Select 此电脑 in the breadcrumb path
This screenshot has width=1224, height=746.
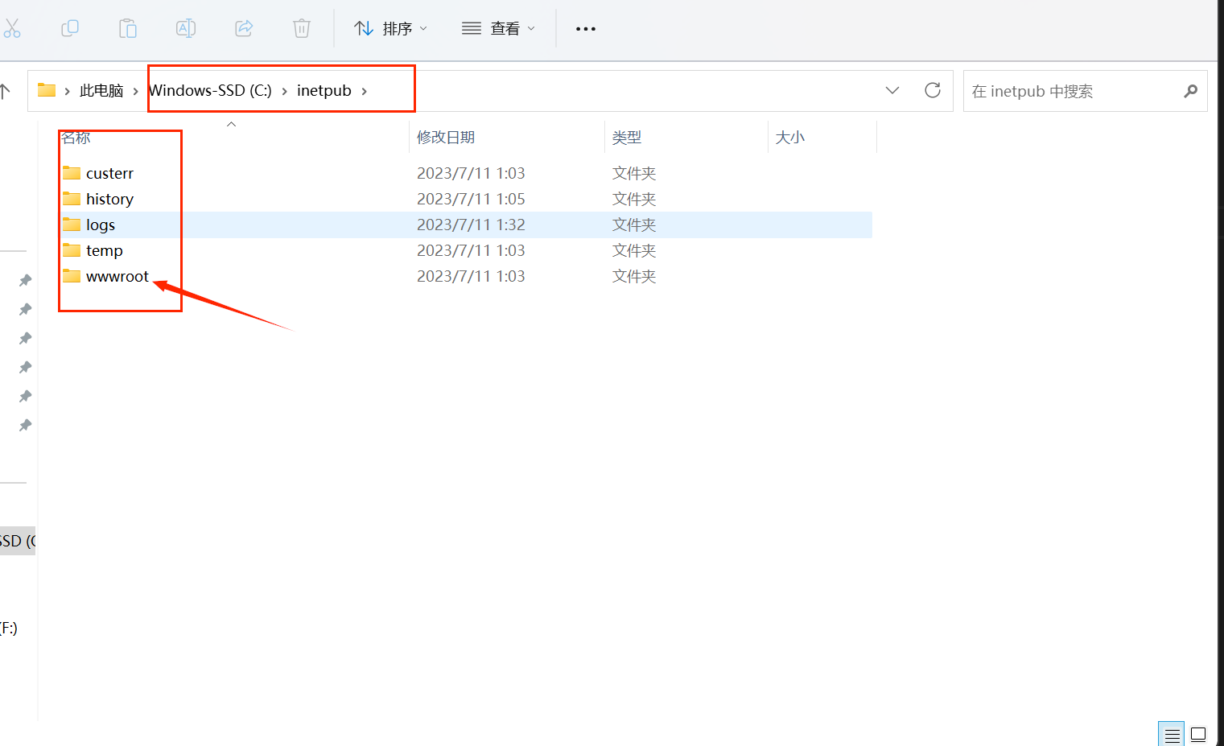point(101,91)
